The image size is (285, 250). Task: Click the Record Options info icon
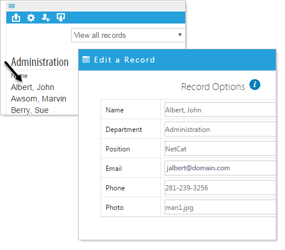click(255, 84)
